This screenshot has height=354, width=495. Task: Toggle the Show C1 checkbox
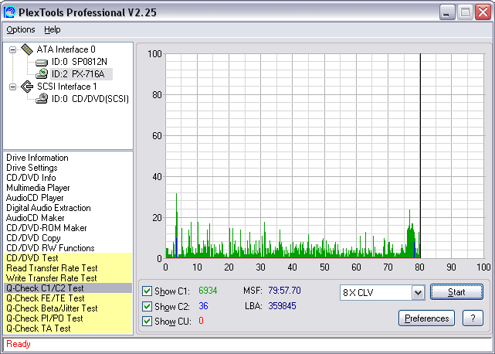click(x=147, y=291)
